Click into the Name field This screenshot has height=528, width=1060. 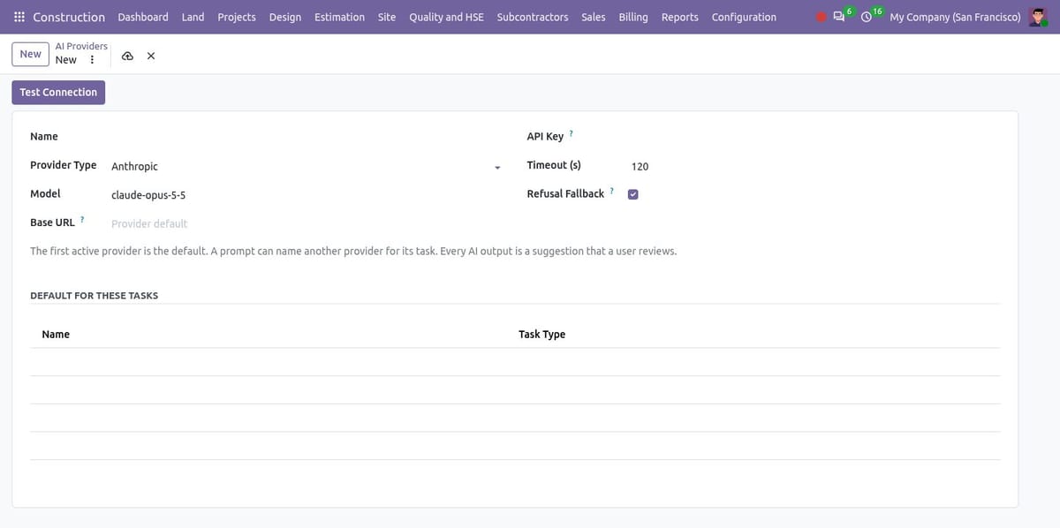pos(306,137)
